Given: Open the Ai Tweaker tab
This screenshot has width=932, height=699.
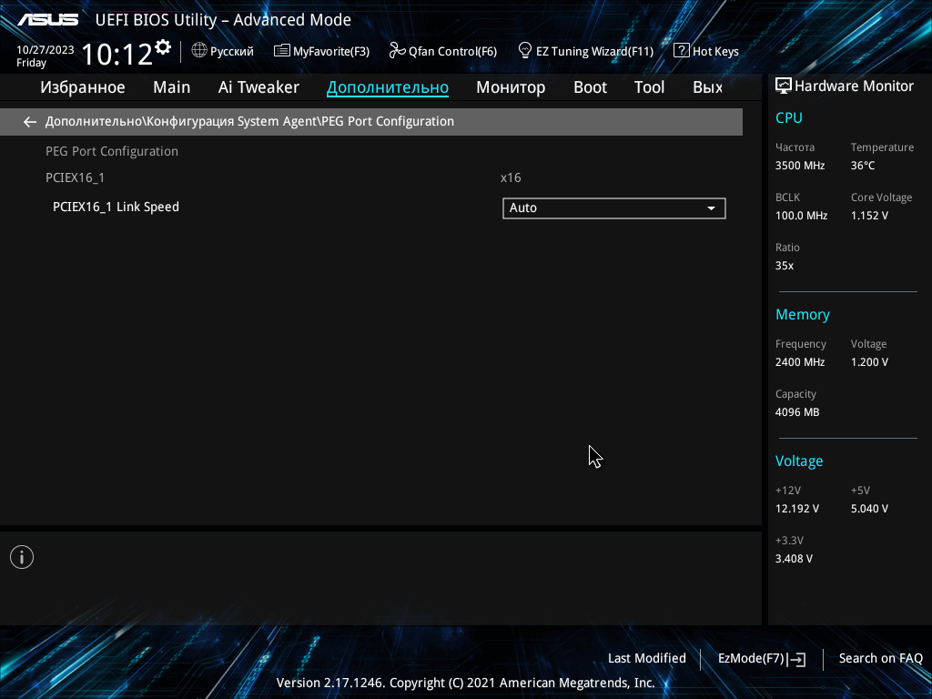Looking at the screenshot, I should [x=258, y=87].
